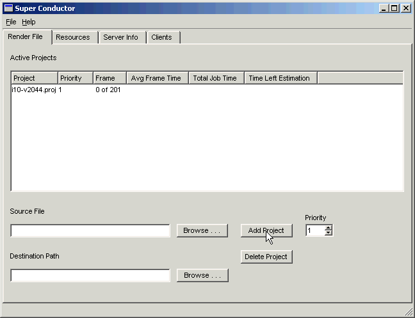The width and height of the screenshot is (415, 318).
Task: Click the Frame column header
Action: tap(110, 78)
